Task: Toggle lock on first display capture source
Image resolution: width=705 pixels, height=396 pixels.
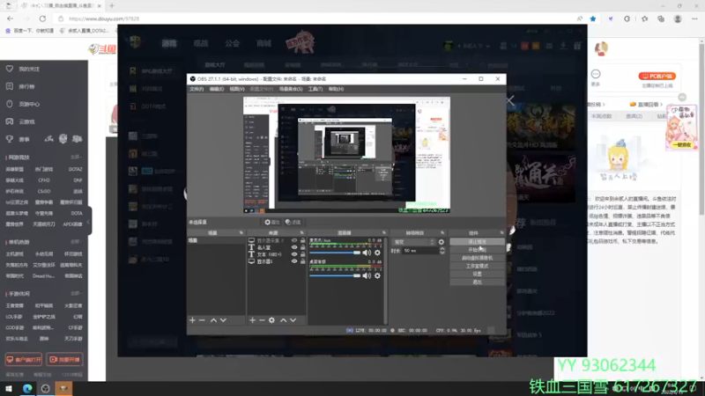Action: (302, 240)
